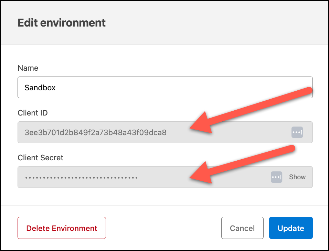Click the masked dots of the secret
This screenshot has width=329, height=251.
point(82,178)
